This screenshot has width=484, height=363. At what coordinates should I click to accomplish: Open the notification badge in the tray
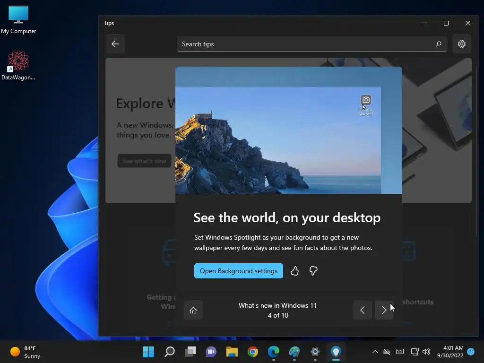471,352
